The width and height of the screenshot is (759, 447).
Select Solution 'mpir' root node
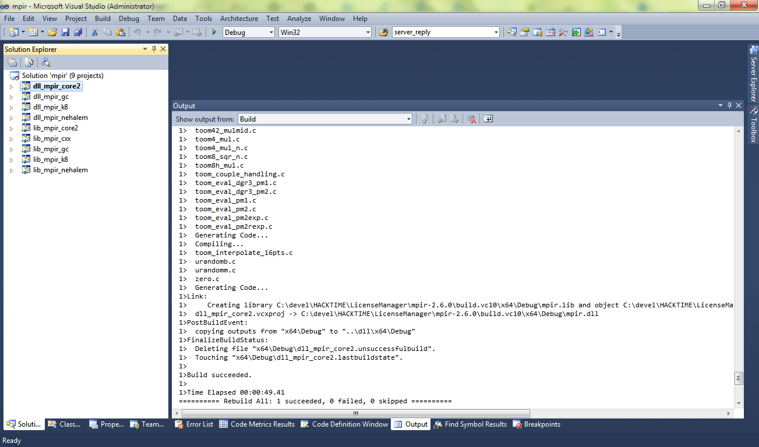[x=62, y=76]
